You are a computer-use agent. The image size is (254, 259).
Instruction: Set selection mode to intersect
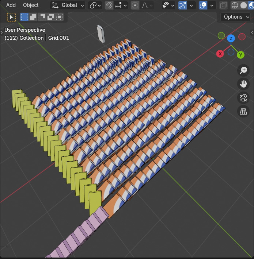pyautogui.click(x=59, y=17)
